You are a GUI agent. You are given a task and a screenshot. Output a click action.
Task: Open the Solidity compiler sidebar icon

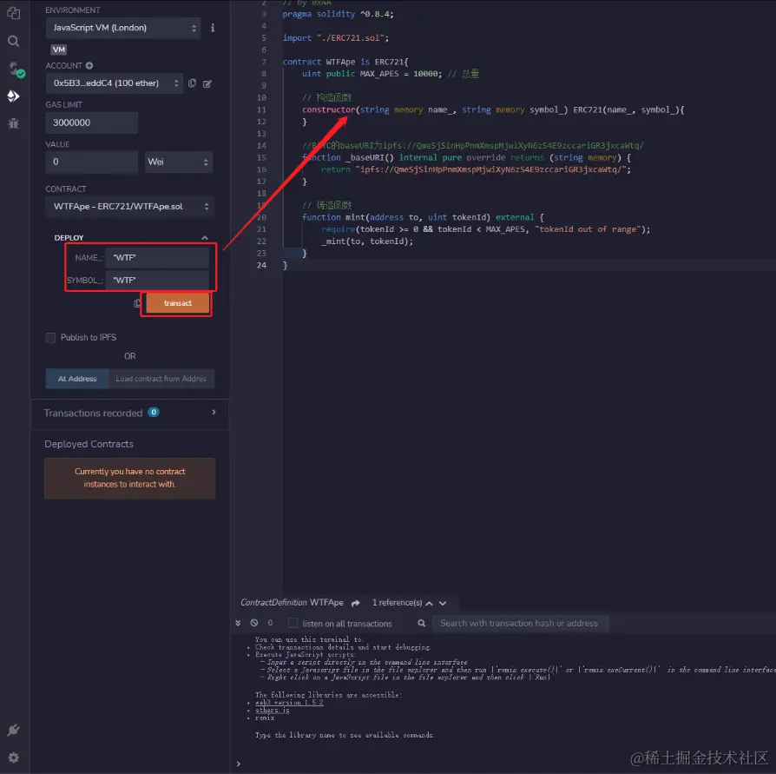pos(16,69)
